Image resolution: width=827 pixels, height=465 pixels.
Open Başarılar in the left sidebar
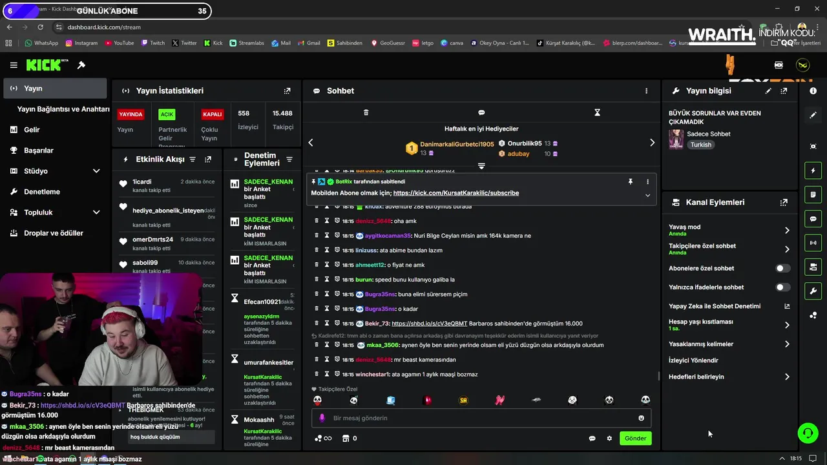[x=55, y=150]
